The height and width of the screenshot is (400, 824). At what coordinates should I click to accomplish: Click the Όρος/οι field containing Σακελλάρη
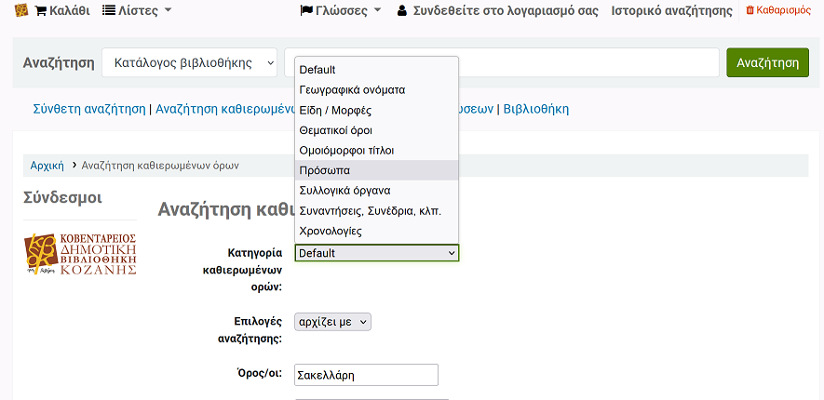(x=366, y=375)
